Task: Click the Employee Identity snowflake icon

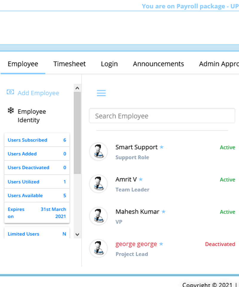Action: pos(11,111)
